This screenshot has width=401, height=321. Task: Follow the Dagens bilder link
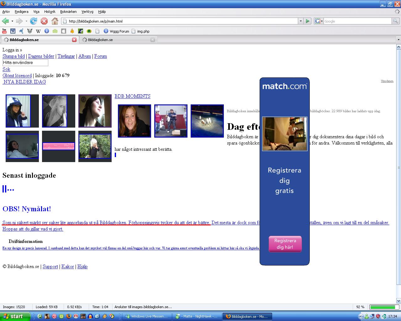click(x=41, y=56)
